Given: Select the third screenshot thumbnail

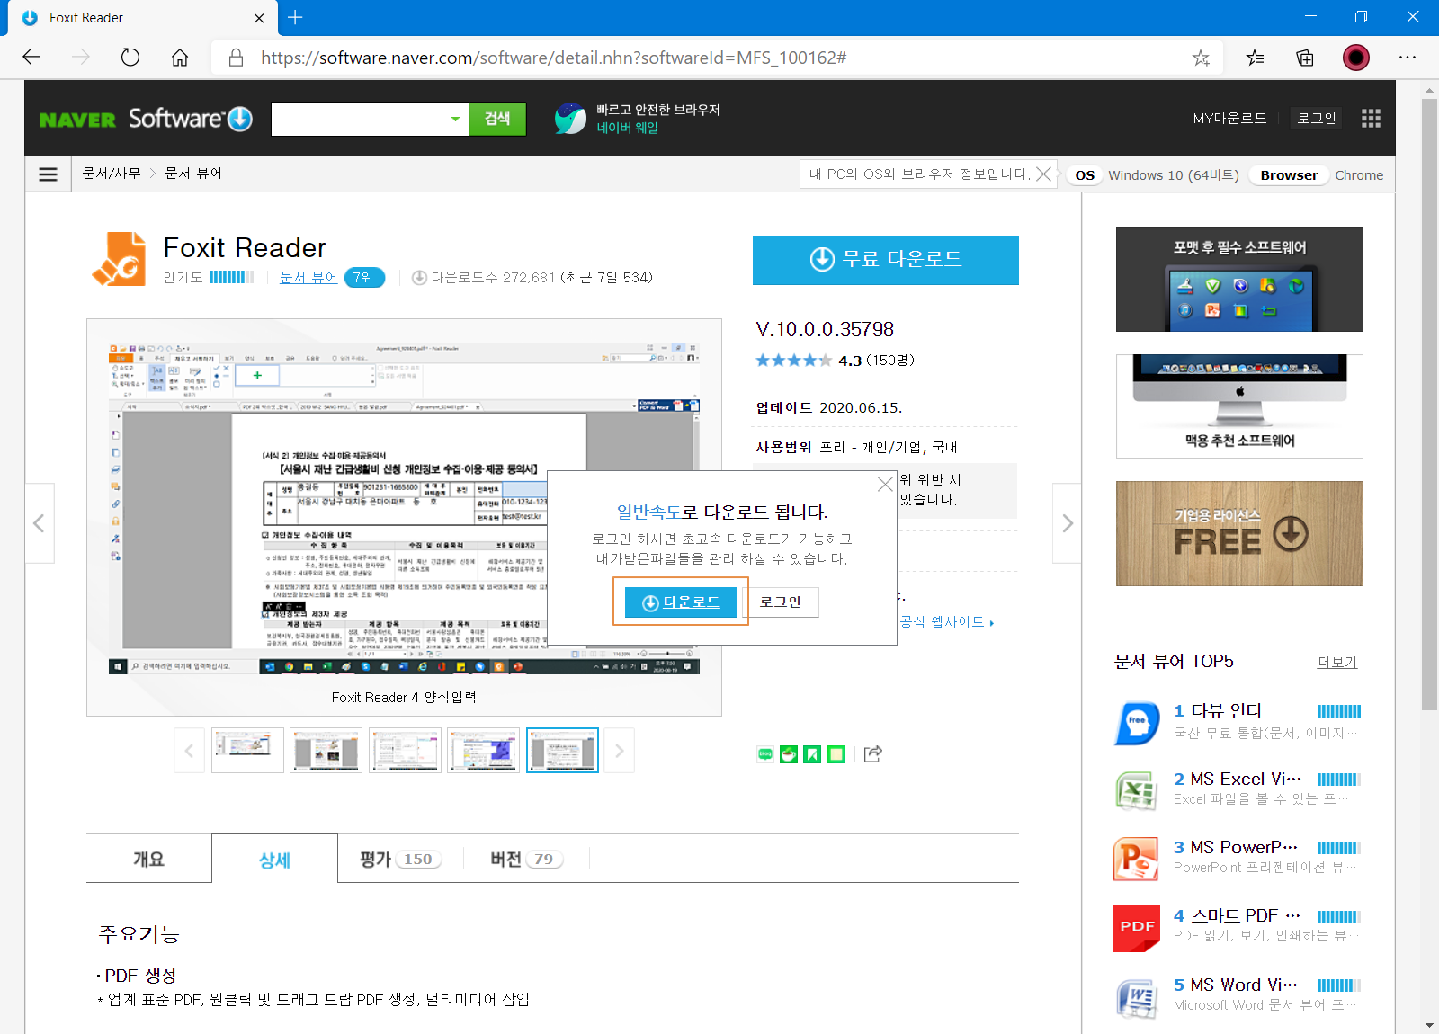Looking at the screenshot, I should point(405,750).
